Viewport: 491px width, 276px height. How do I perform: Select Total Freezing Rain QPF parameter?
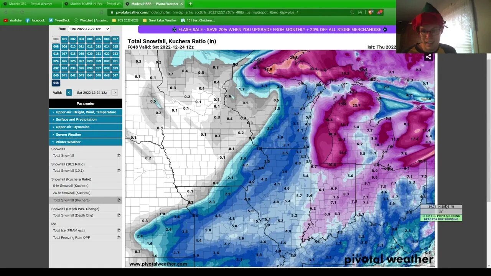point(71,238)
